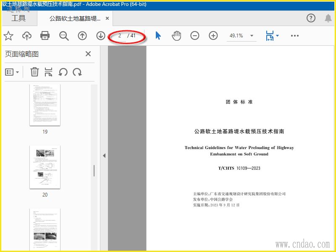Close the 页面缩略图 panel
This screenshot has height=252, width=336.
(x=88, y=54)
